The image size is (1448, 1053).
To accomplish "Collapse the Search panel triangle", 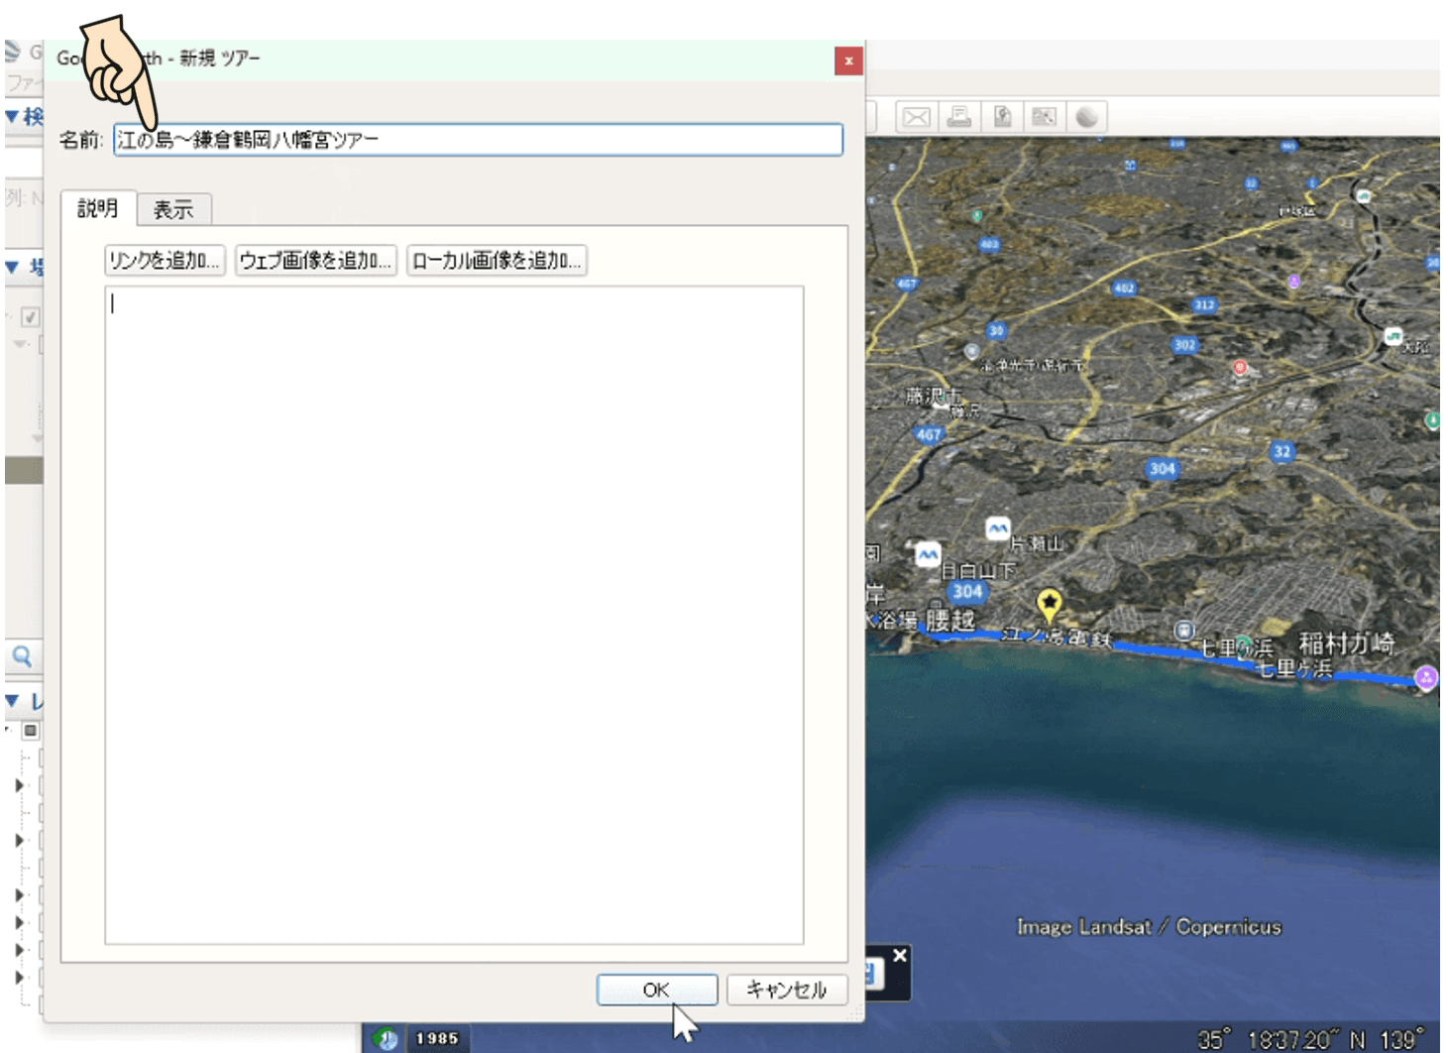I will (12, 117).
